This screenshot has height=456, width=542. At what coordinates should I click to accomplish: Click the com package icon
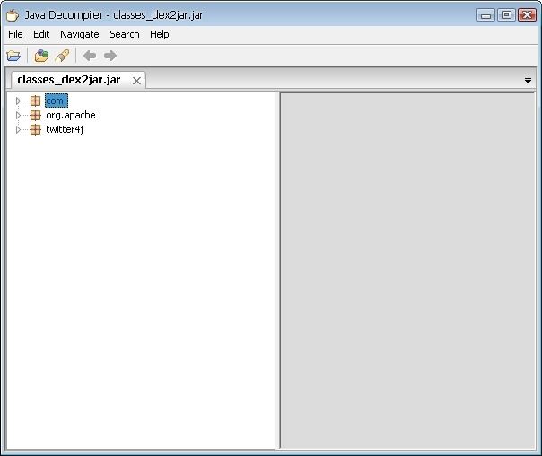point(35,101)
